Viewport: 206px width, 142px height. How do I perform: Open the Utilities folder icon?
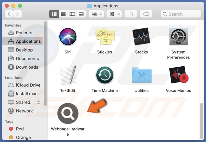(142, 75)
